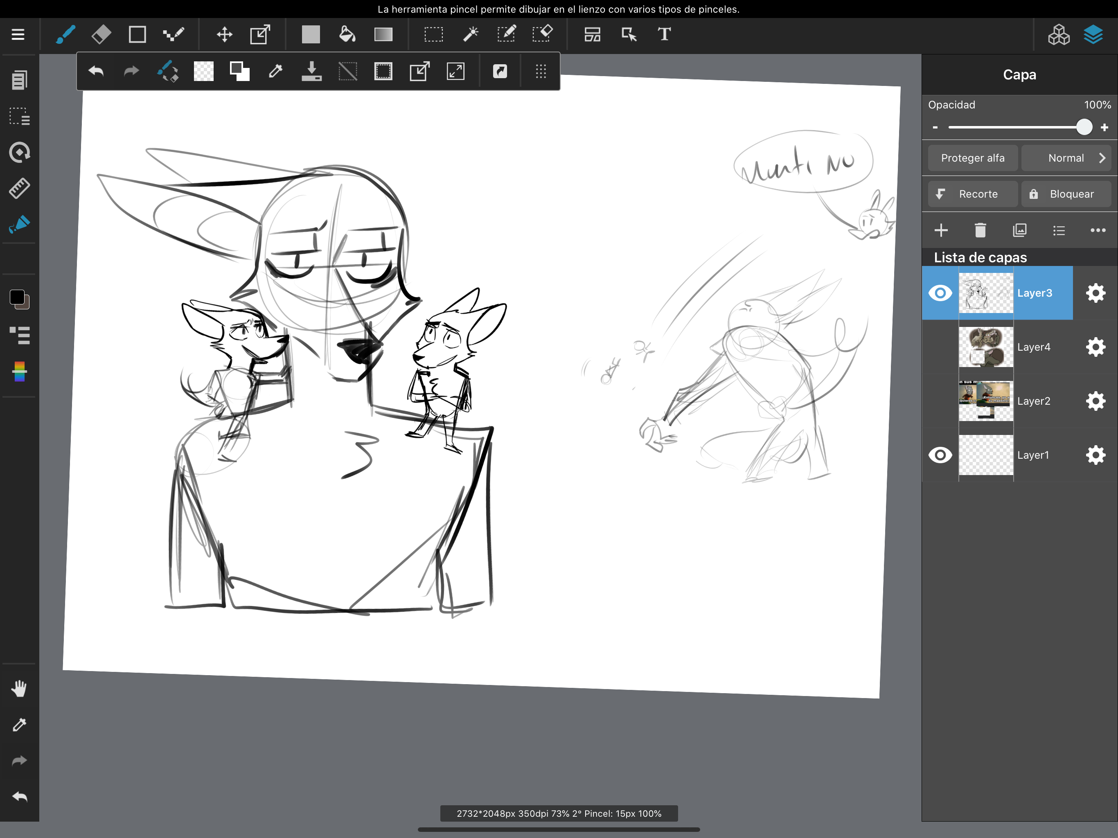Image resolution: width=1118 pixels, height=838 pixels.
Task: Click the delete layer trash icon
Action: (x=980, y=230)
